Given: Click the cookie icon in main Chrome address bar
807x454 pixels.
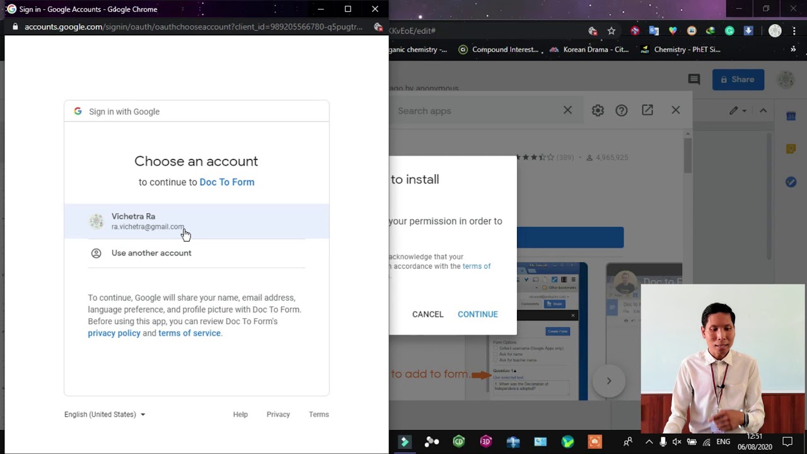Looking at the screenshot, I should tap(593, 31).
